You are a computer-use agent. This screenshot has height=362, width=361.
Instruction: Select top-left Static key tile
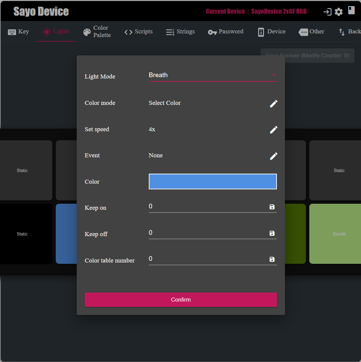(x=26, y=170)
